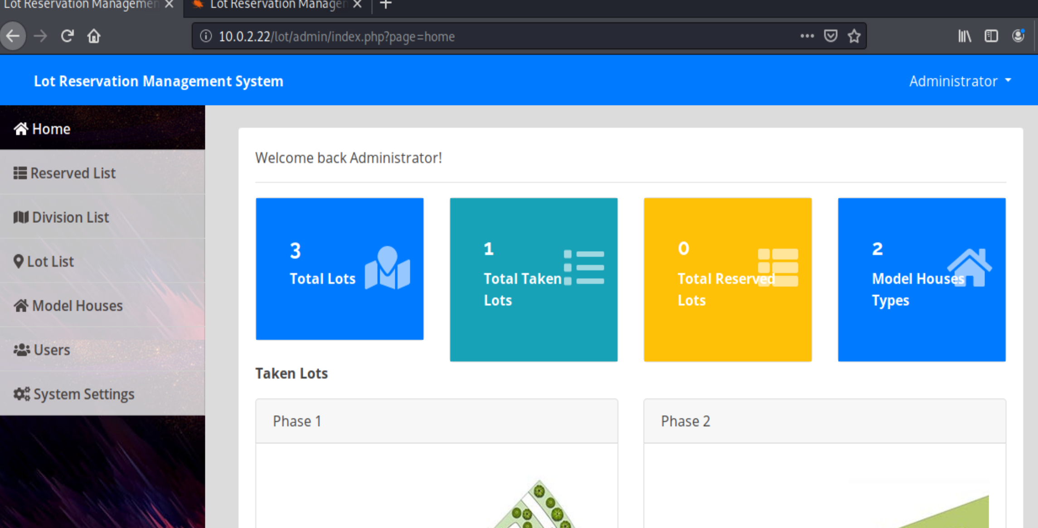Close the second Lot Reservation tab
This screenshot has height=528, width=1038.
point(357,5)
